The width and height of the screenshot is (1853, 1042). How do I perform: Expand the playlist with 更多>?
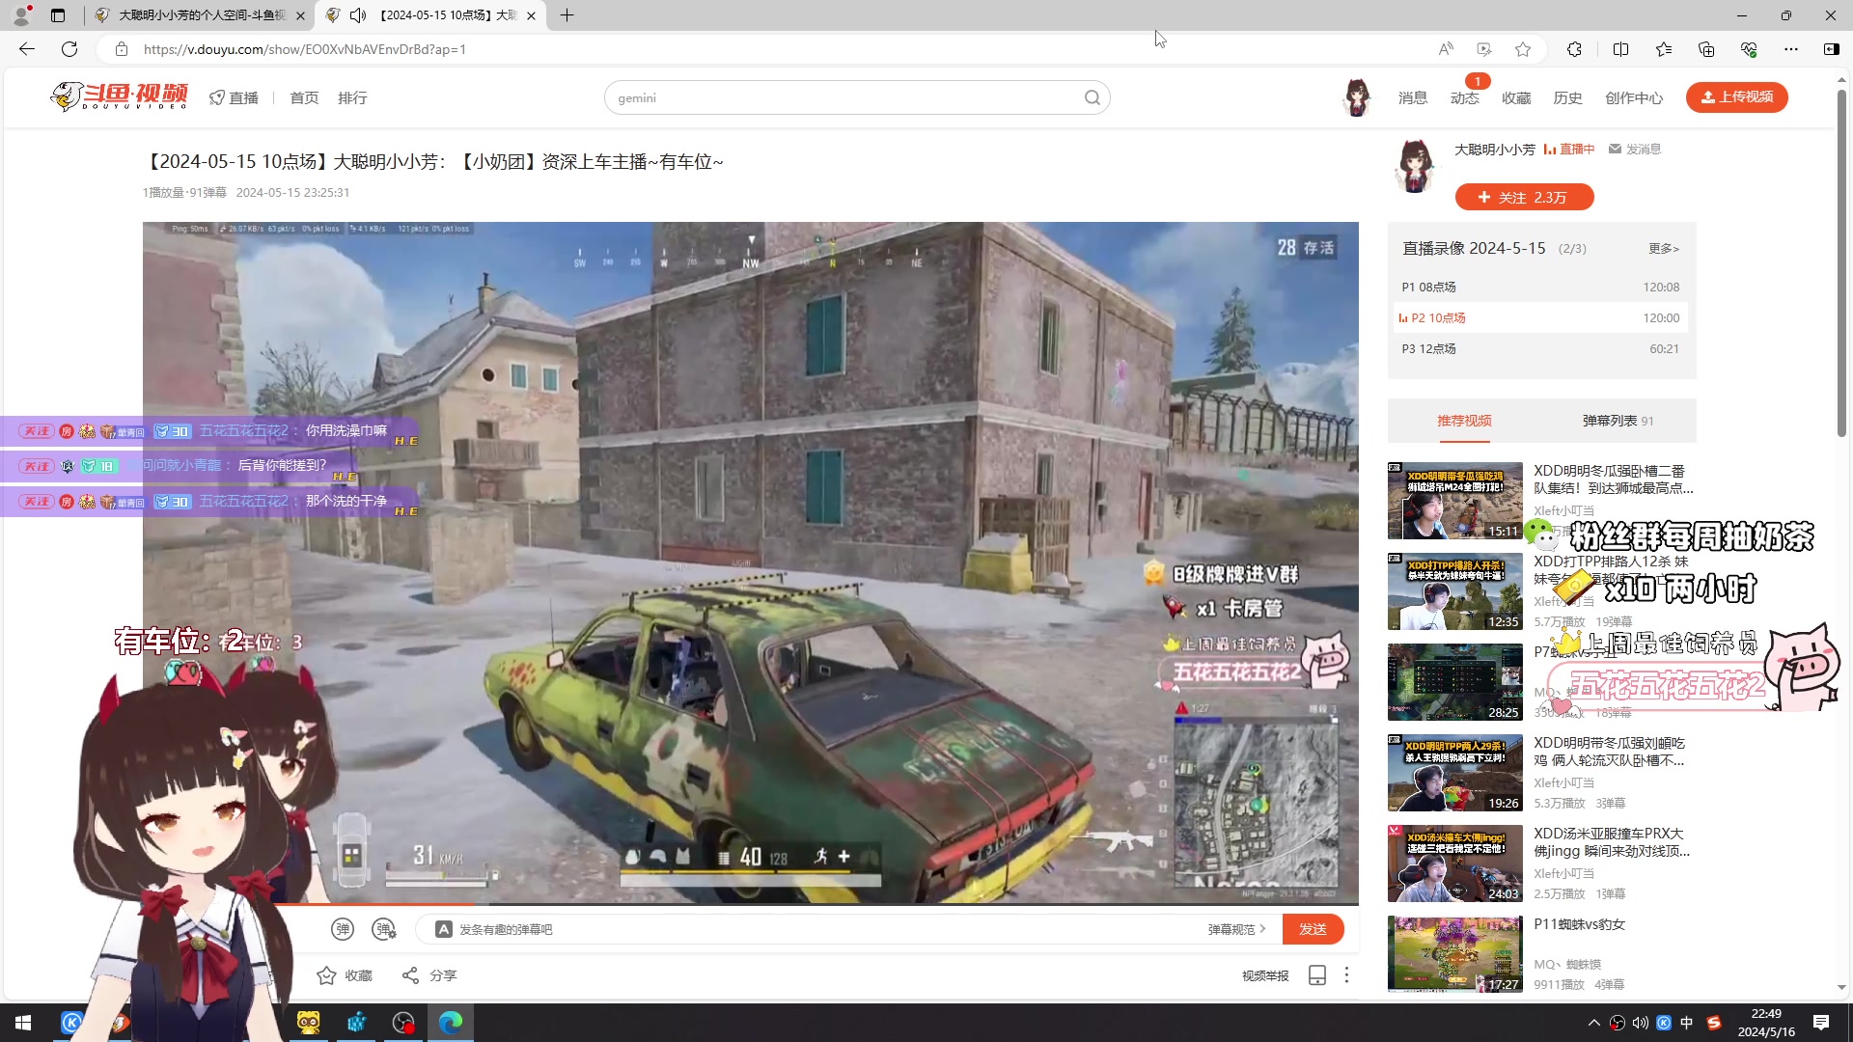(1664, 248)
